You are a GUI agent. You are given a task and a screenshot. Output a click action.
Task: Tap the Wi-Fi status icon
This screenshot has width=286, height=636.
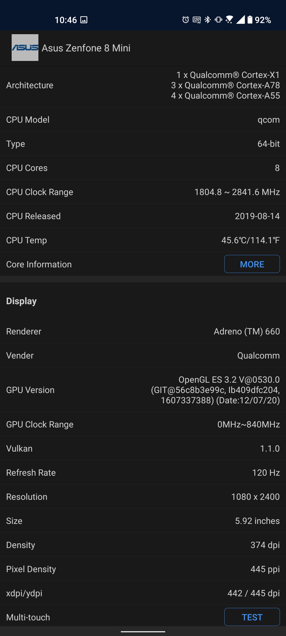coord(229,20)
